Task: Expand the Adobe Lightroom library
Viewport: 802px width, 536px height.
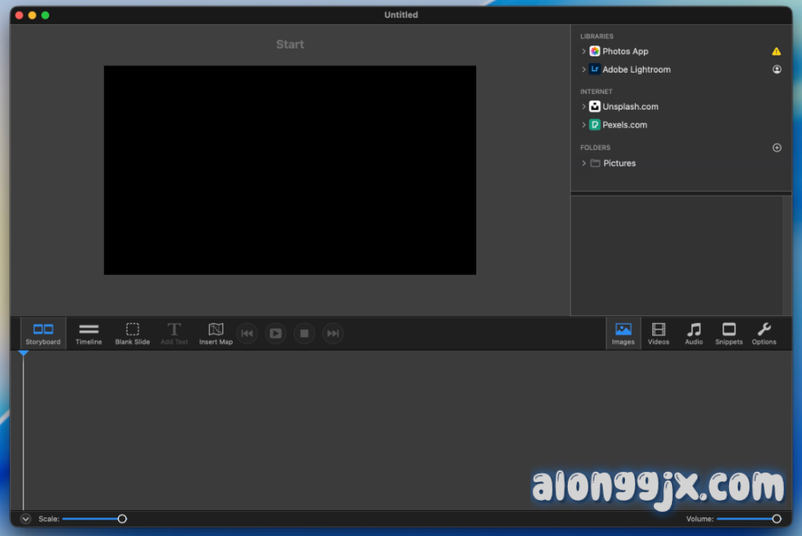Action: click(x=584, y=70)
